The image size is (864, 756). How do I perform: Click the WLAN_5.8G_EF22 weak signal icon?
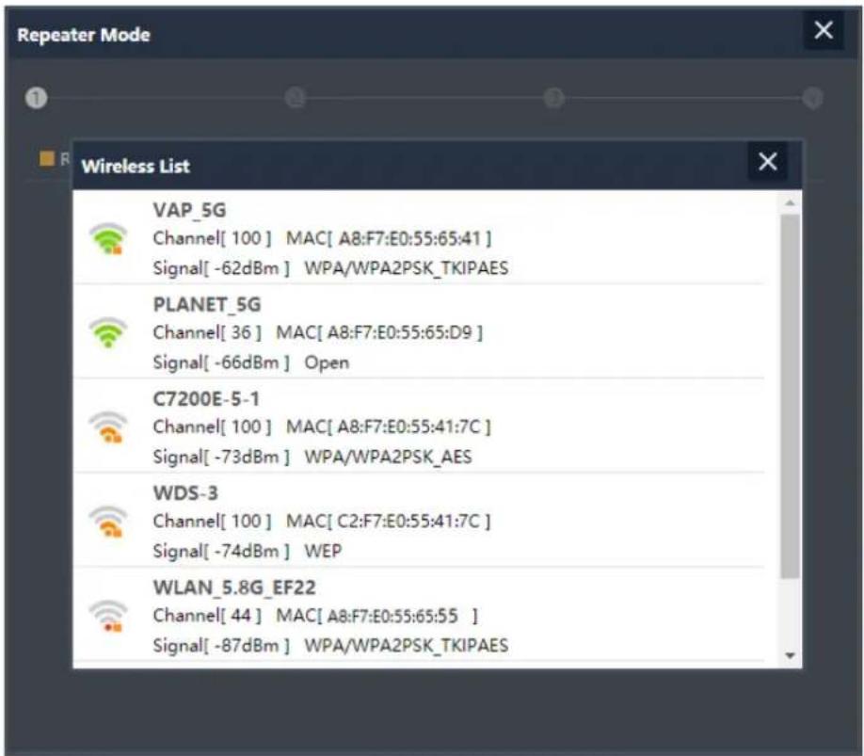108,616
